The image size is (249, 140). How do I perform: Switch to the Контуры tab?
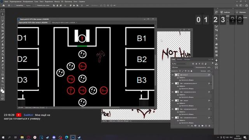pyautogui.click(x=187, y=59)
